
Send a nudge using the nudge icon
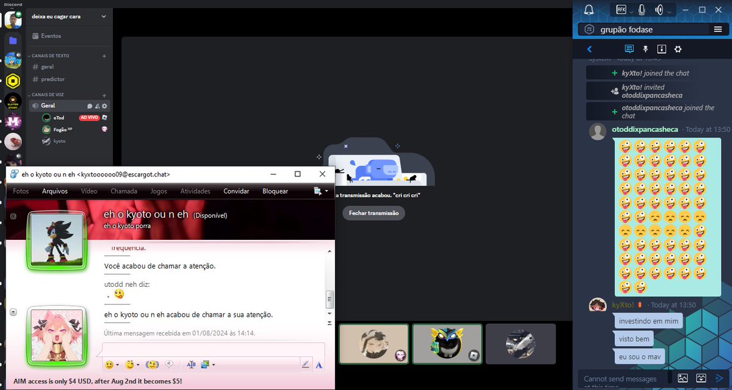click(x=152, y=364)
